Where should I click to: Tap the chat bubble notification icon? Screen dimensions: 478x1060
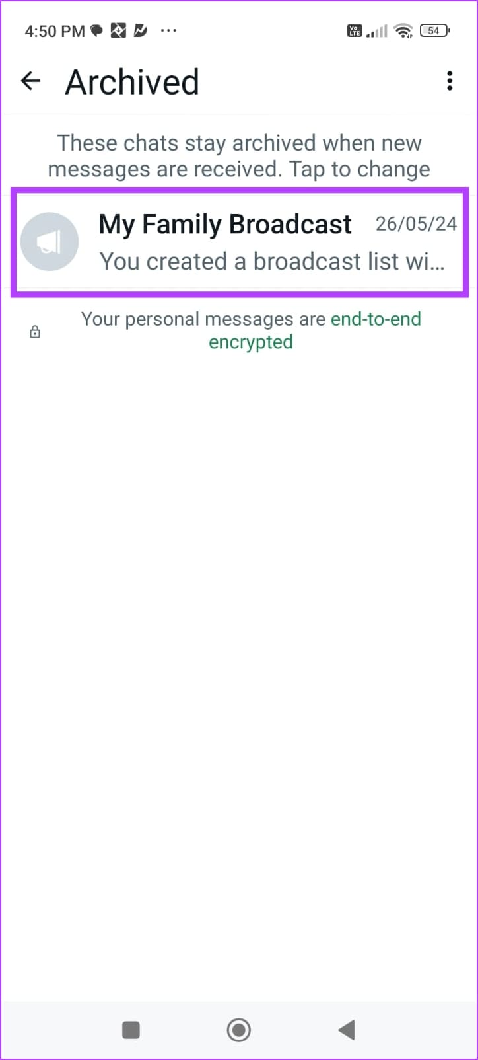(96, 30)
